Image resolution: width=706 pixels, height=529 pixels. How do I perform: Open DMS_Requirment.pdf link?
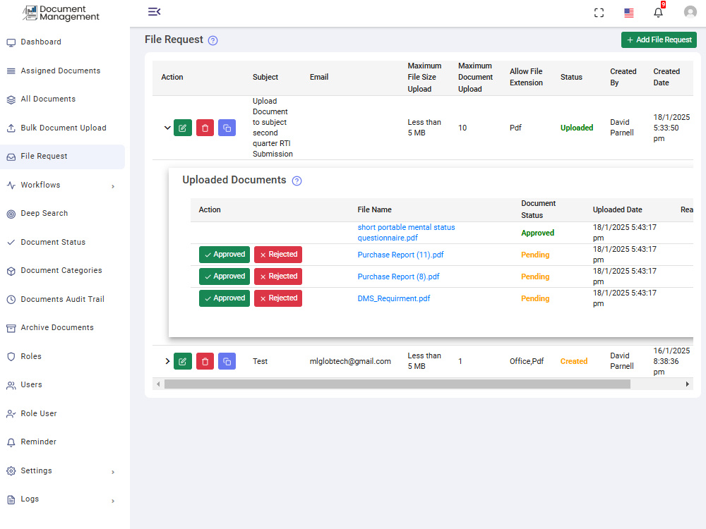(393, 298)
